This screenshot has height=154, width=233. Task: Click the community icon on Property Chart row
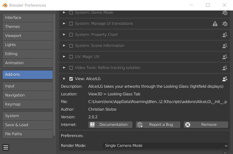[225, 35]
